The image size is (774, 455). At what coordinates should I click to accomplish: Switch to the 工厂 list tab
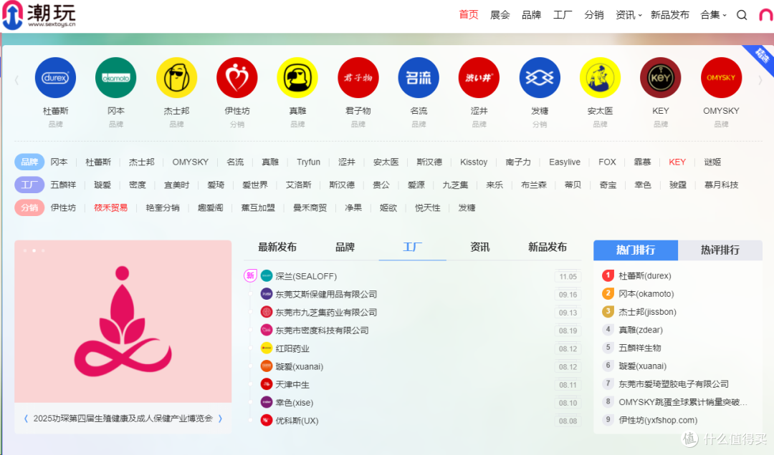[x=412, y=248]
